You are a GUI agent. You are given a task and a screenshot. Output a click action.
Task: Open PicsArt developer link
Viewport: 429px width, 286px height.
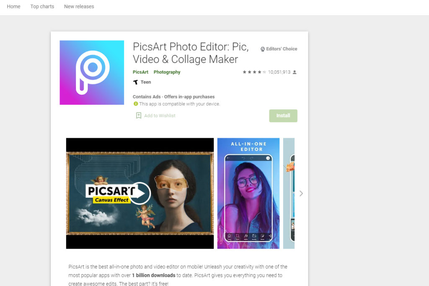[x=140, y=72]
